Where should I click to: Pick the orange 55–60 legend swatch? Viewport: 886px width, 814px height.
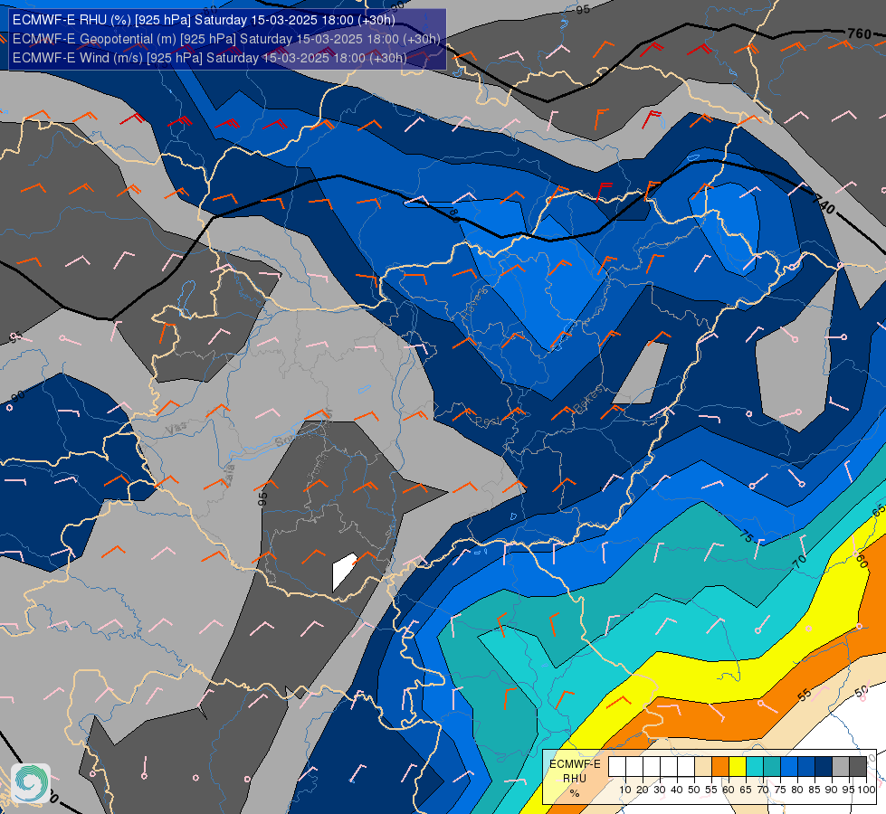pyautogui.click(x=719, y=767)
